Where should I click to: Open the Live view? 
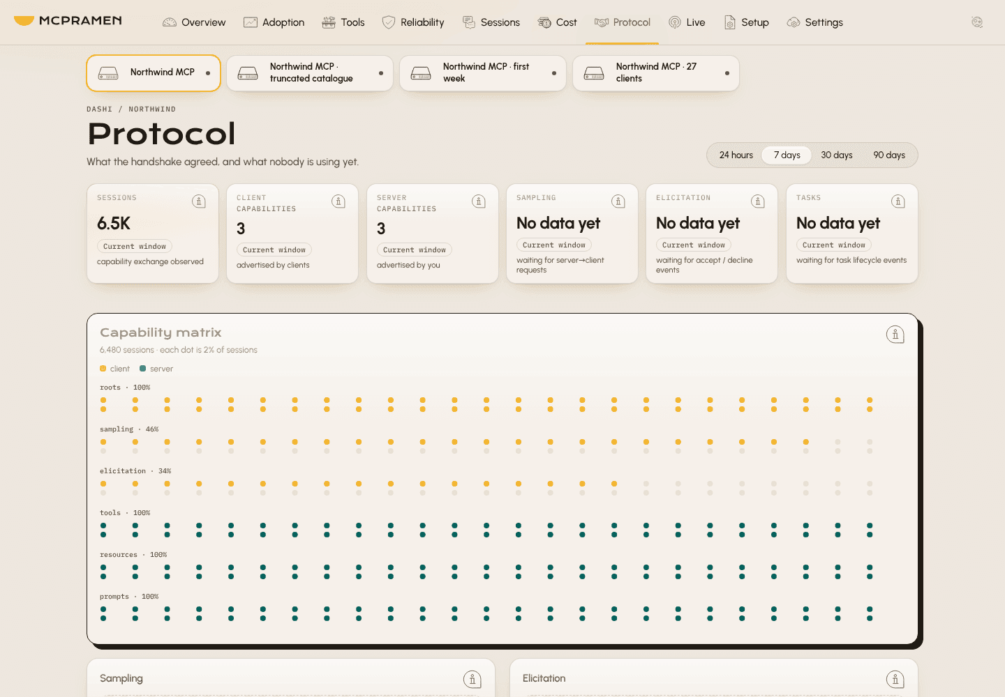[687, 22]
